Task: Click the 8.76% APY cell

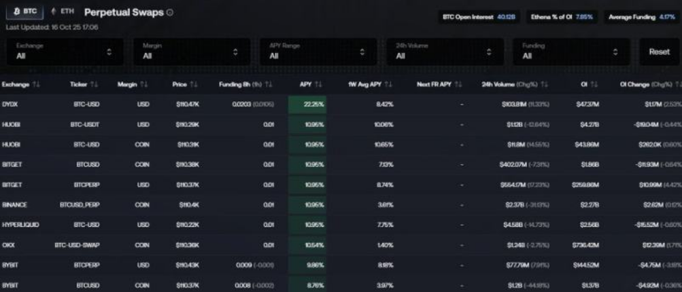Action: [307, 285]
